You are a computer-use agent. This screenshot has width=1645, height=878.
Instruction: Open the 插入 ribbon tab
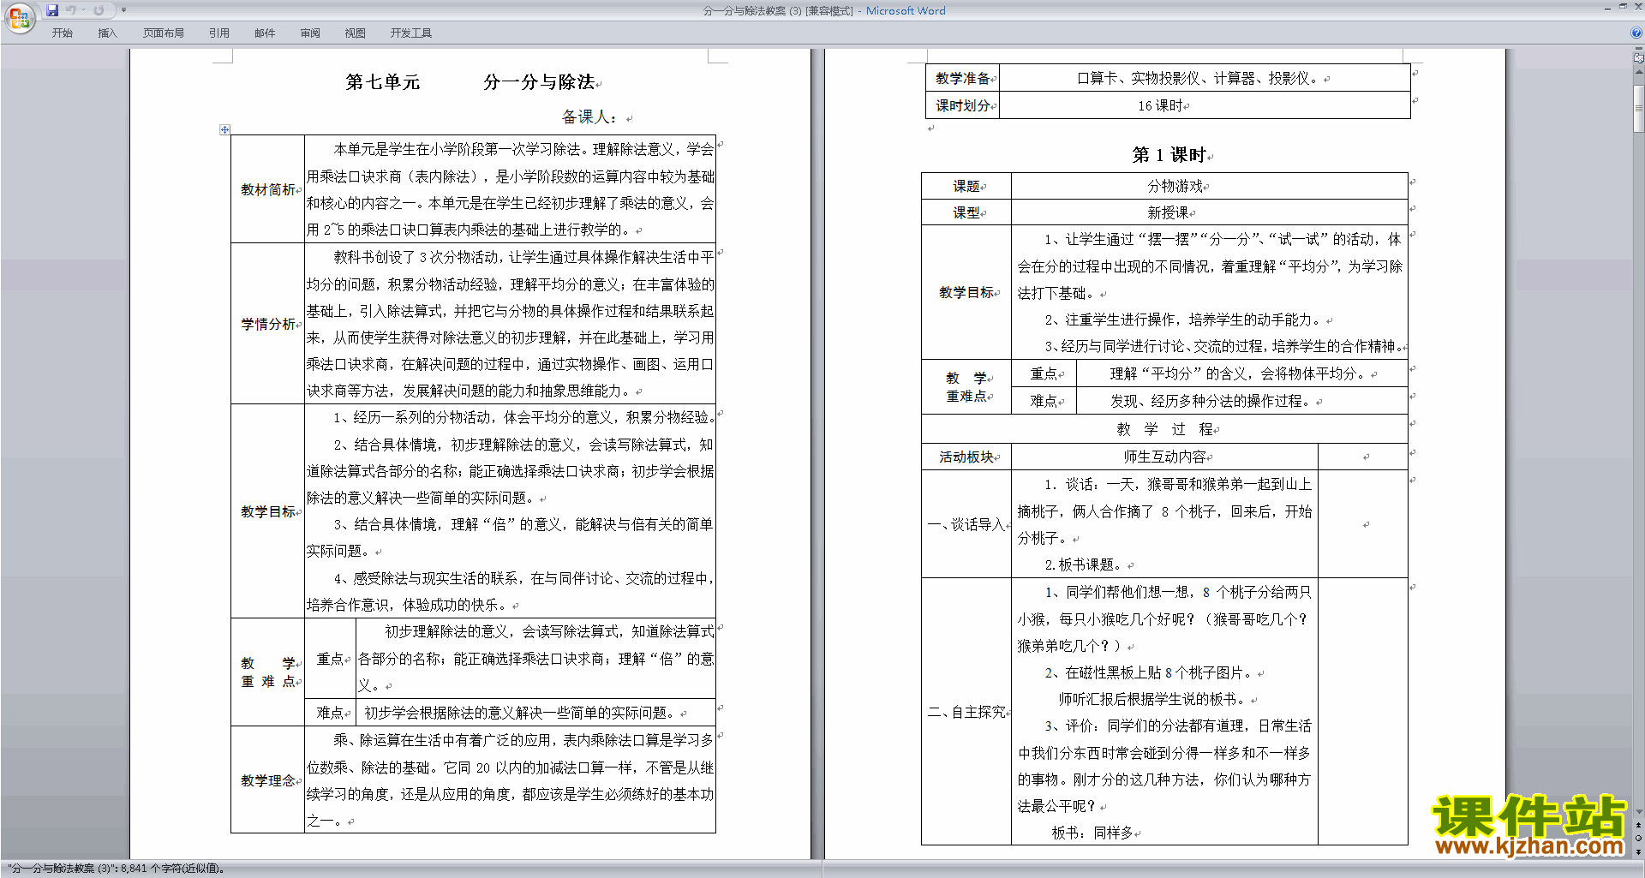point(107,33)
